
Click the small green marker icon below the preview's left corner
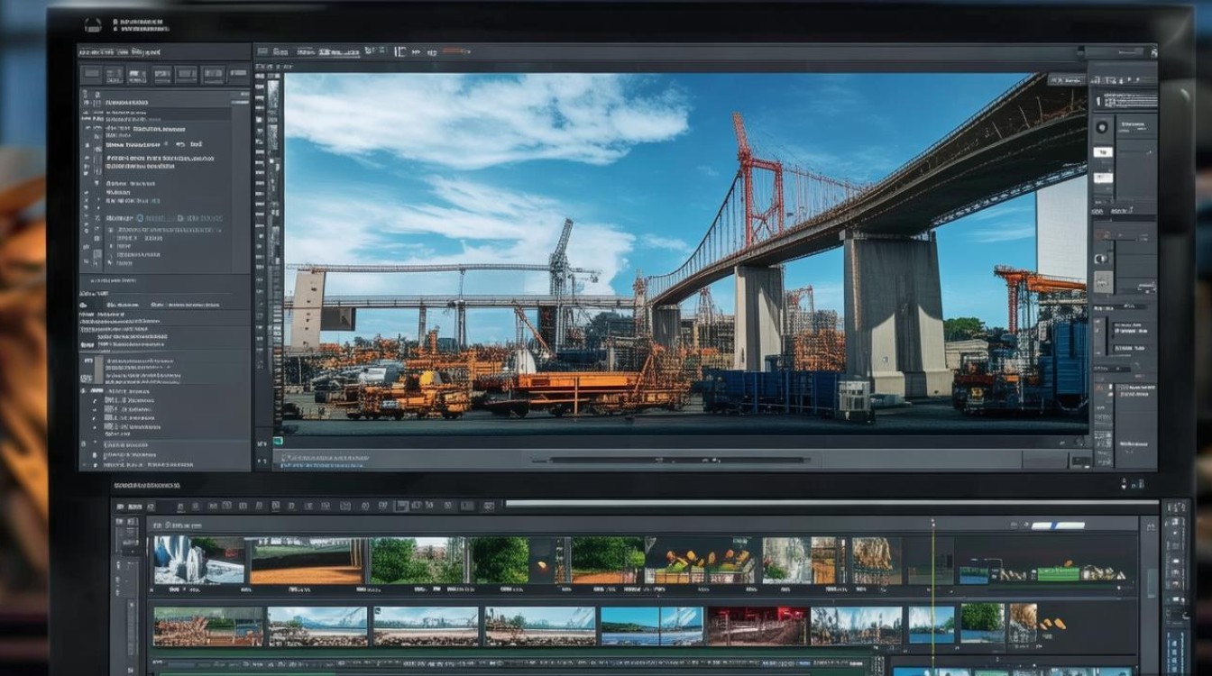pyautogui.click(x=279, y=442)
